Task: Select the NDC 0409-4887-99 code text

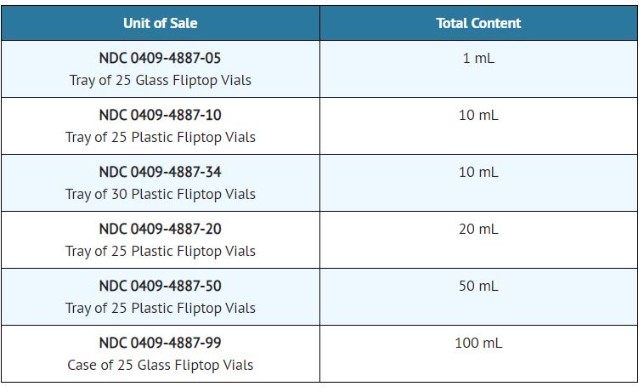Action: [x=160, y=343]
